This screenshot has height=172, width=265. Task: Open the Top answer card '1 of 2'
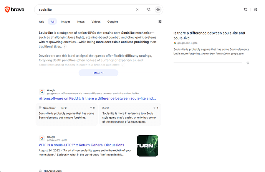click(x=66, y=114)
